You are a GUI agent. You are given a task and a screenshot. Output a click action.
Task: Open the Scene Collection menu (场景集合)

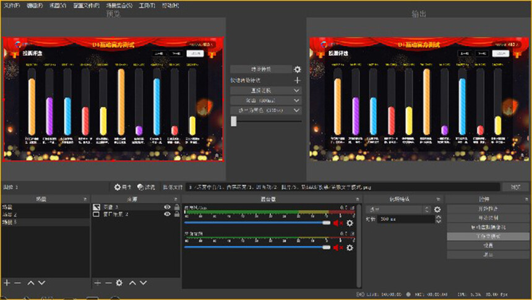tap(119, 6)
